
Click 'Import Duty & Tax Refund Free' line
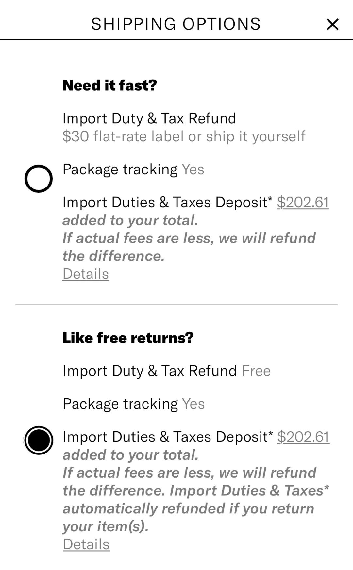click(x=166, y=371)
